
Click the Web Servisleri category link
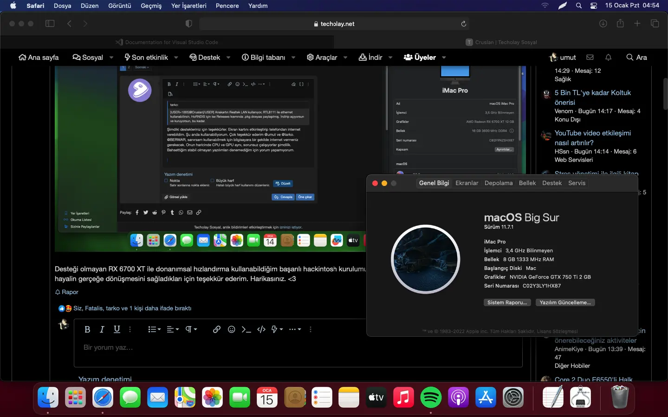coord(574,160)
